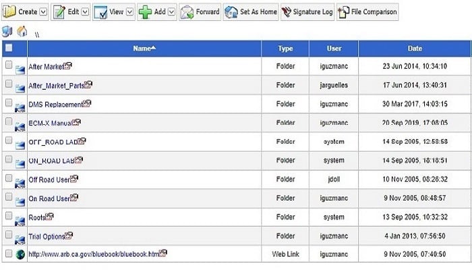The height and width of the screenshot is (270, 472).
Task: Open the Edit dropdown arrow
Action: click(85, 12)
